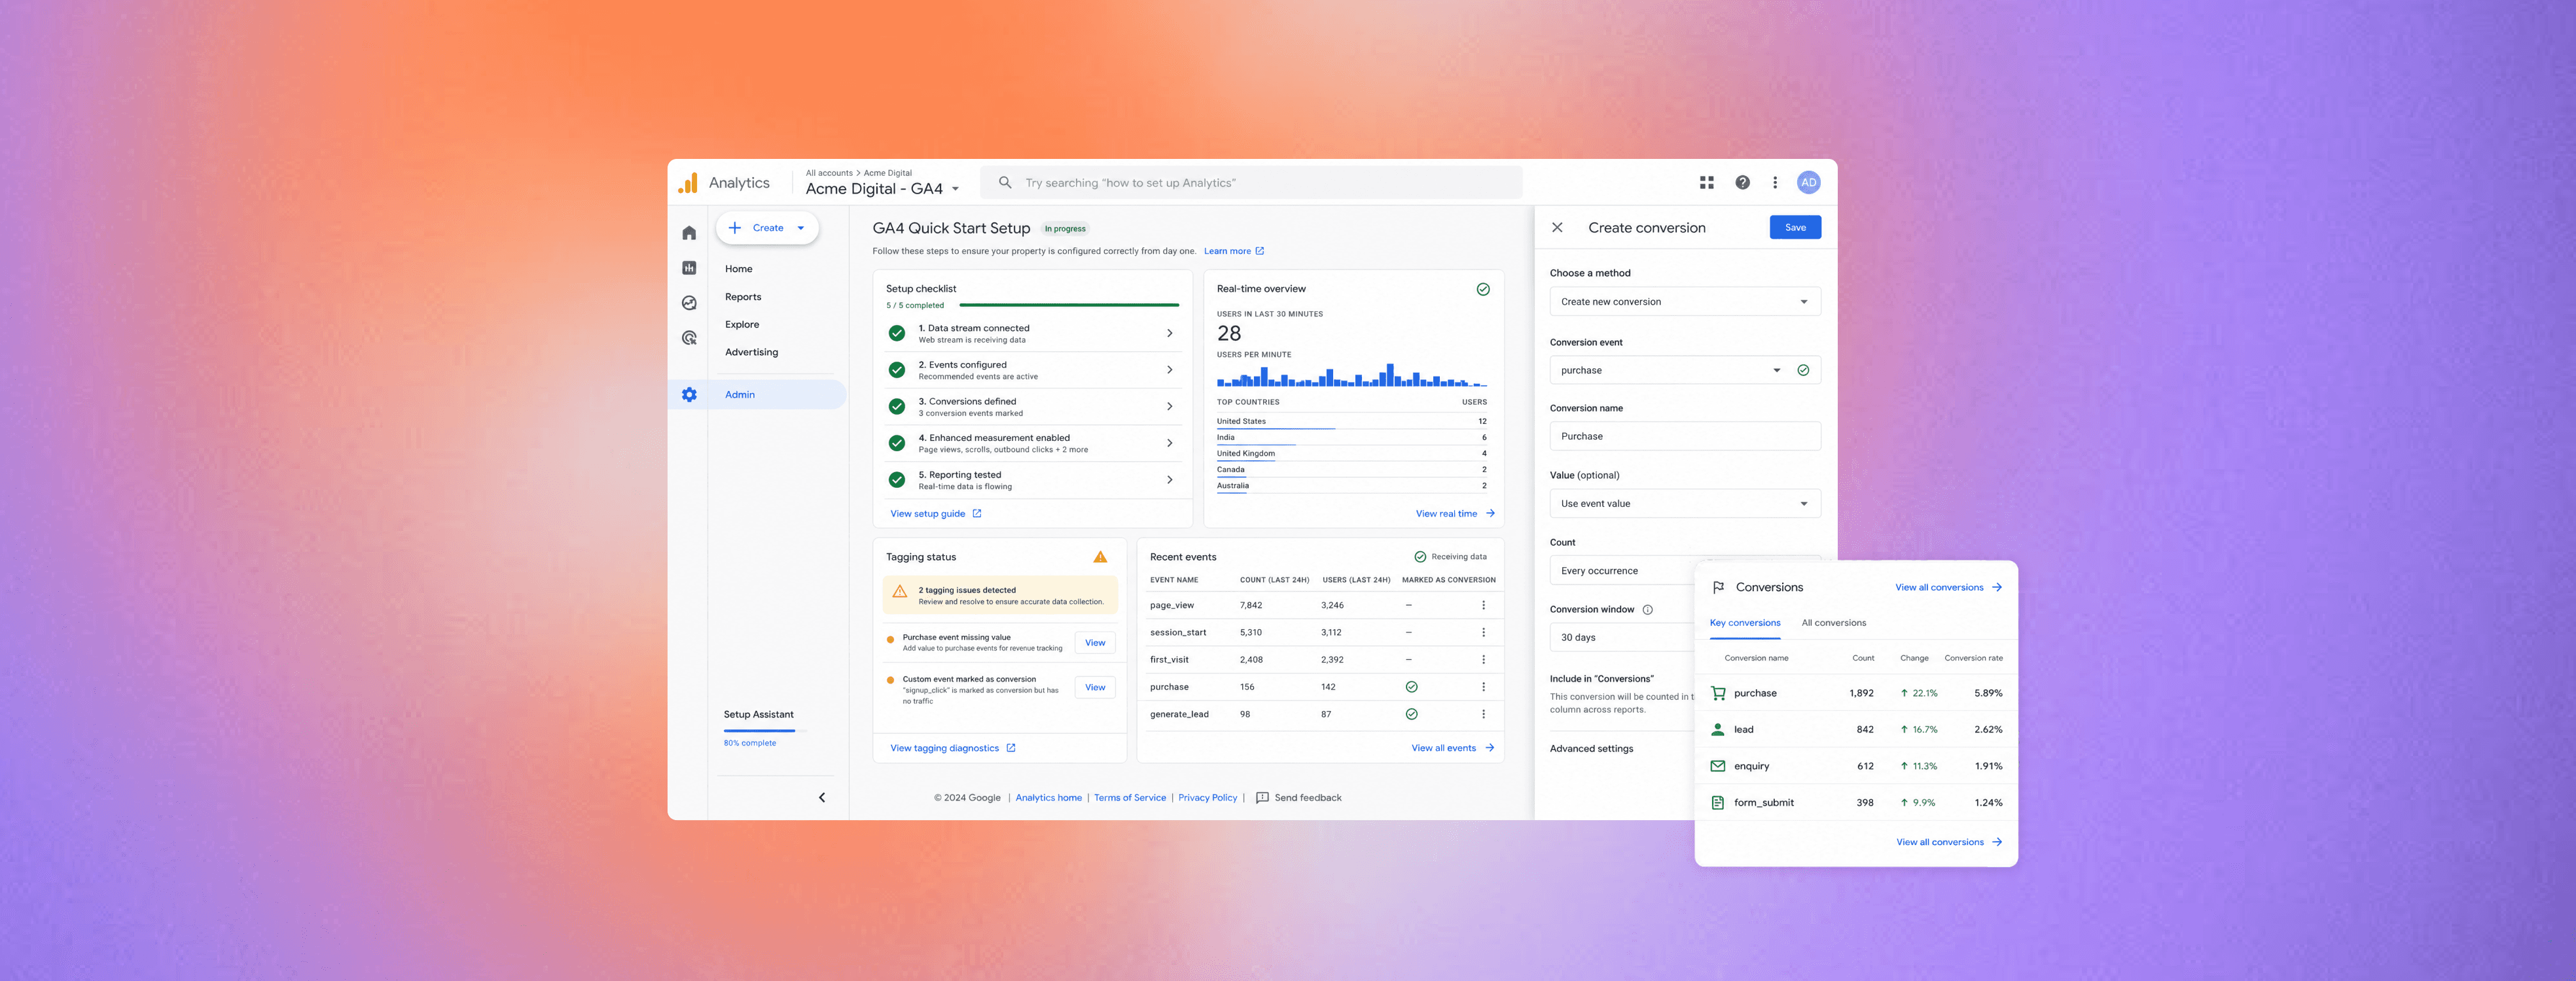Toggle conversion mark for purchase event

[x=1411, y=687]
